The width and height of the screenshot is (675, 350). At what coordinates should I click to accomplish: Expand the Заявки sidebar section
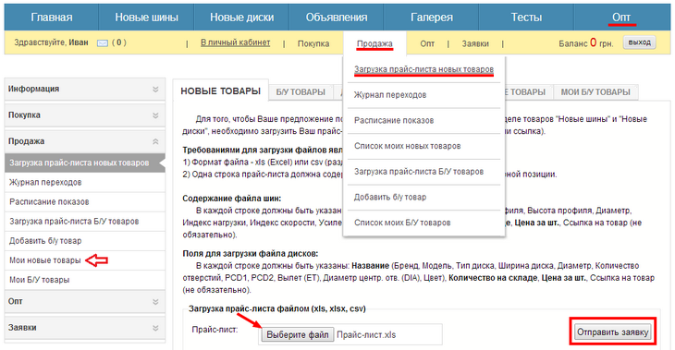click(85, 328)
